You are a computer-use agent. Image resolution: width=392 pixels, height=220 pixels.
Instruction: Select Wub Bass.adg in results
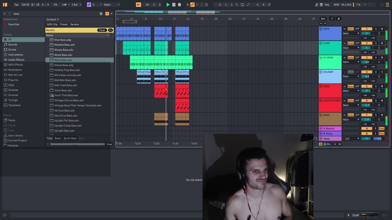[x=62, y=40]
